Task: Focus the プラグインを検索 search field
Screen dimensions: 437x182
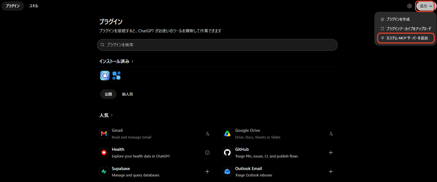Action: [217, 45]
